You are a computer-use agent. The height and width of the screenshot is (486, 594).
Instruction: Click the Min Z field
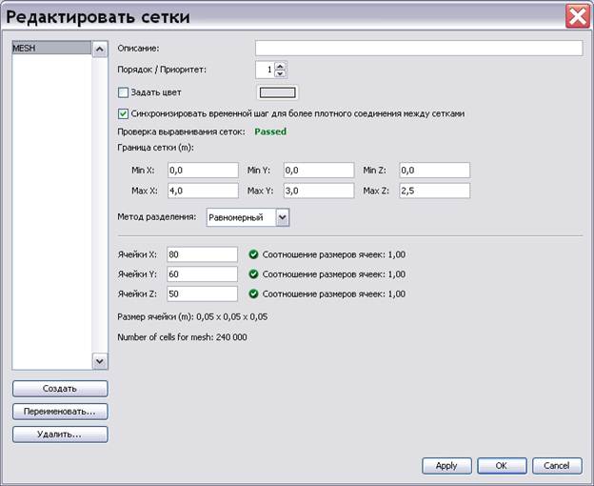click(x=434, y=171)
